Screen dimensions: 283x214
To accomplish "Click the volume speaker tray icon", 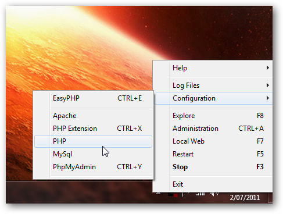I will click(214, 194).
